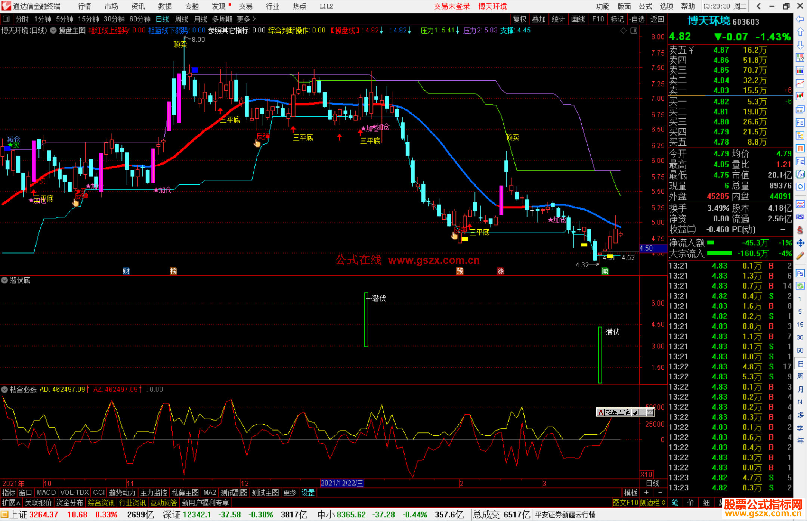Toggle the 潜伏底 indicator circle button
The width and height of the screenshot is (807, 521).
coord(4,280)
